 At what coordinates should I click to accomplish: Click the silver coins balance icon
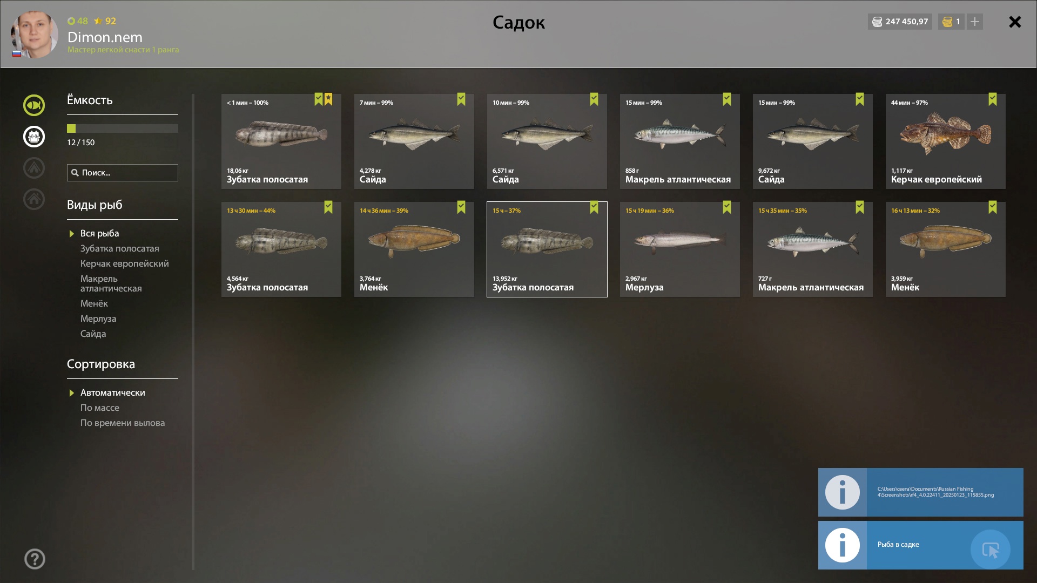877,22
